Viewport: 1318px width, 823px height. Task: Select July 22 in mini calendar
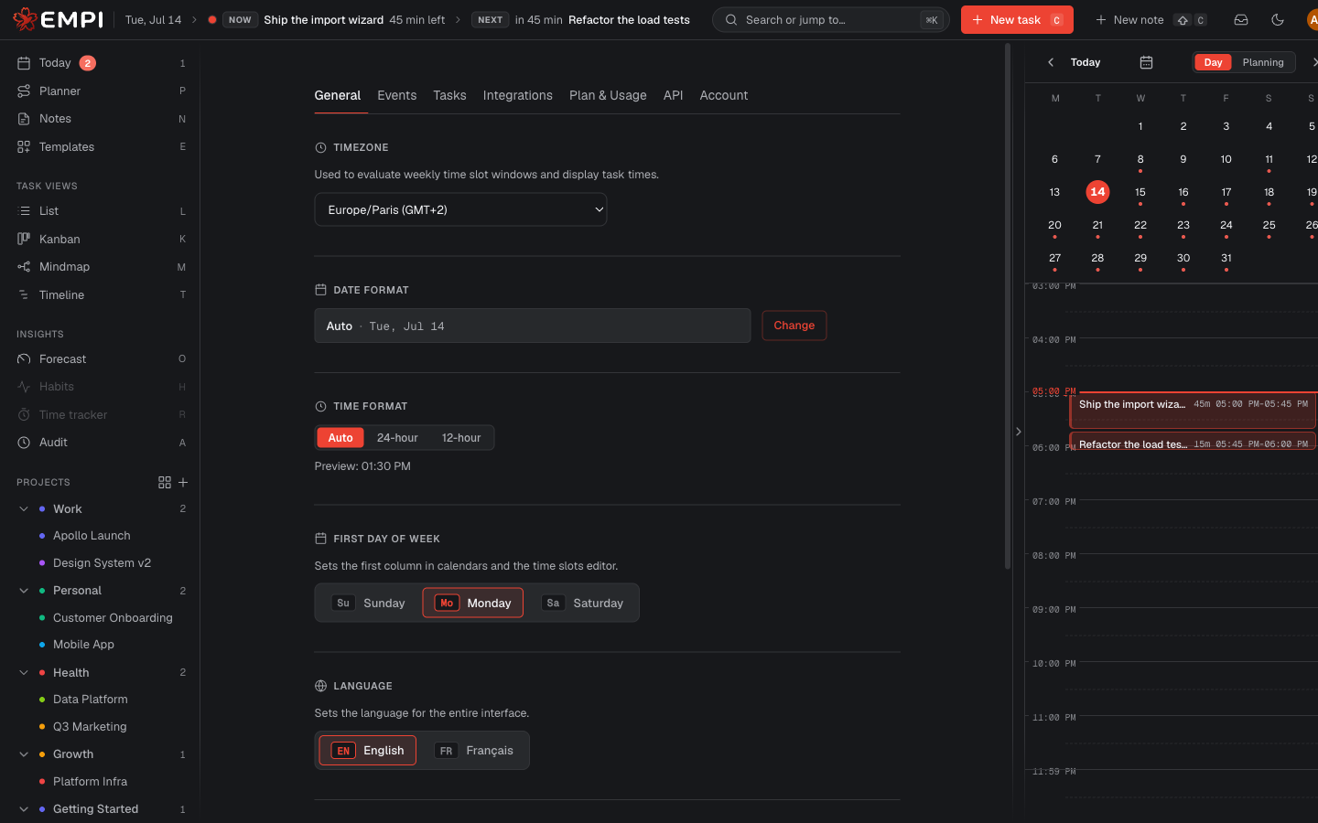pyautogui.click(x=1140, y=225)
